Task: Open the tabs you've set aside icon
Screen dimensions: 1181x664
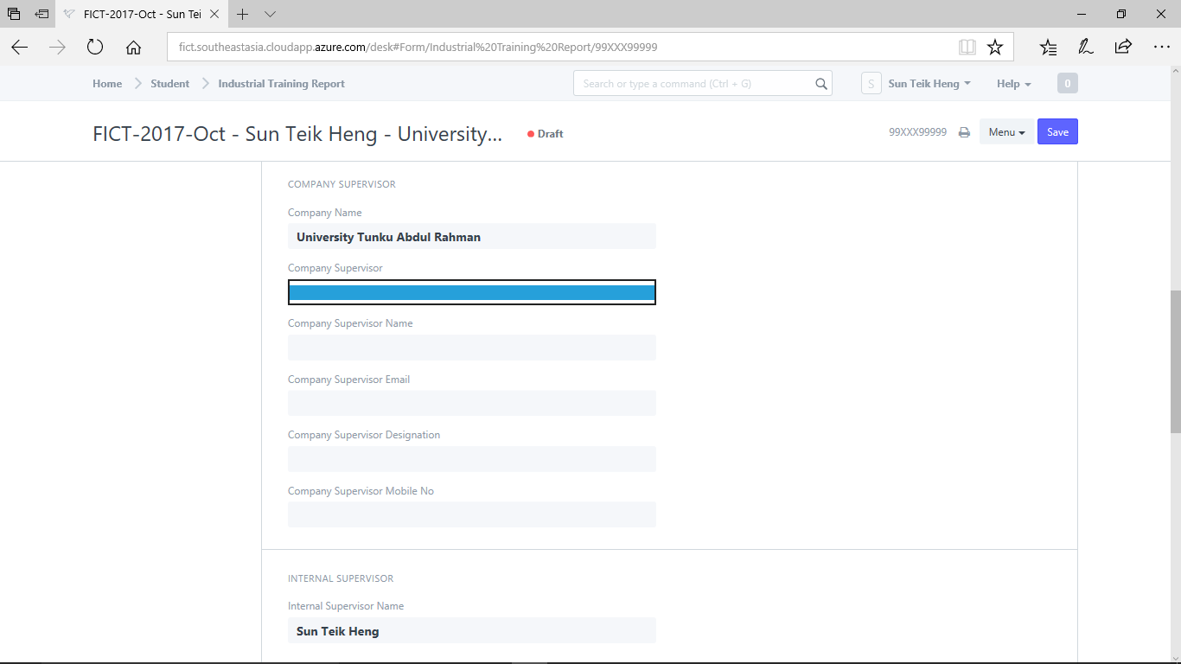Action: (14, 14)
